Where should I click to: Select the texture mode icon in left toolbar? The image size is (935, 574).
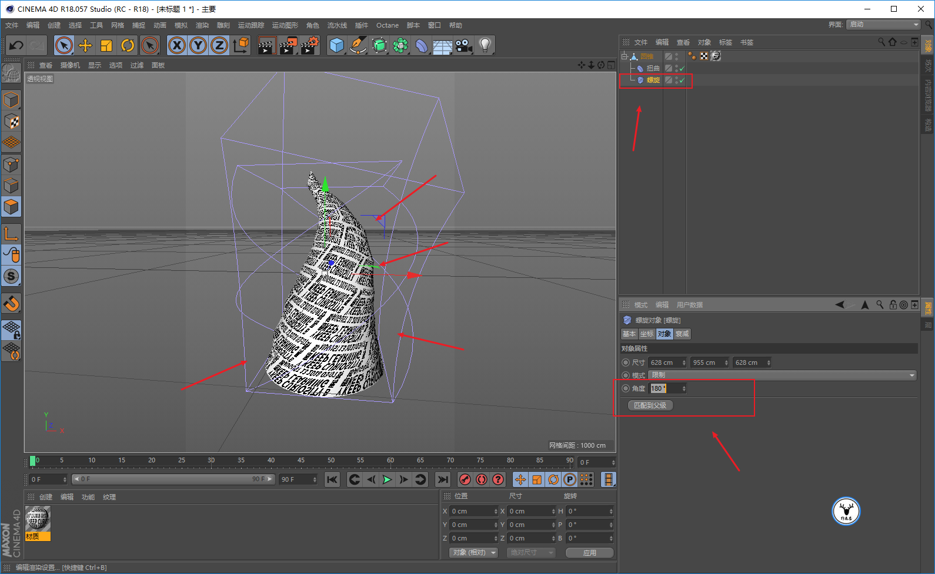[11, 122]
